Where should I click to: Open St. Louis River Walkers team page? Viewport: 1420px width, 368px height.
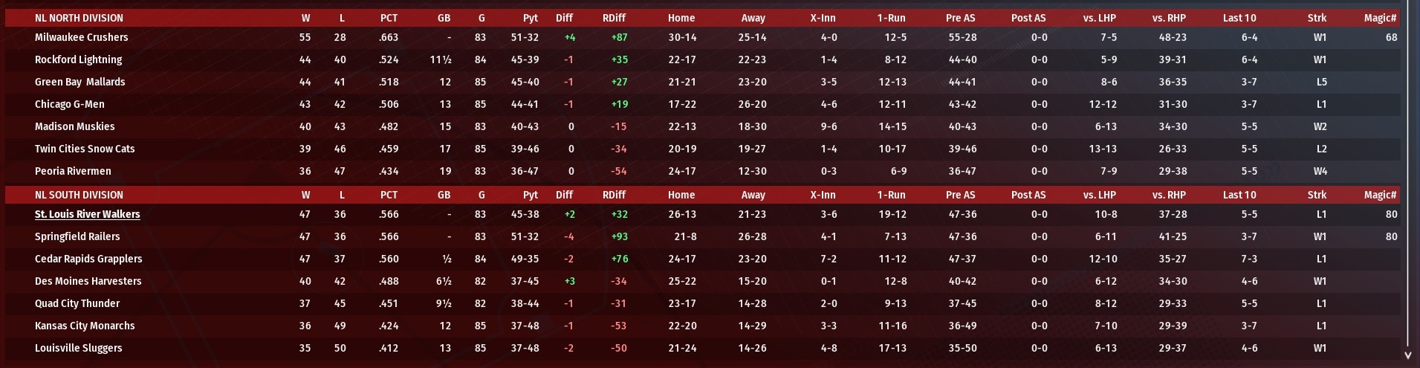(x=87, y=214)
